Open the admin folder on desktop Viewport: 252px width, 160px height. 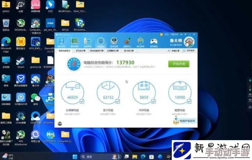(x=6, y=6)
